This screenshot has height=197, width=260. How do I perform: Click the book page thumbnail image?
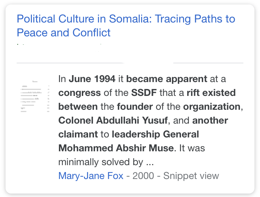[x=35, y=96]
